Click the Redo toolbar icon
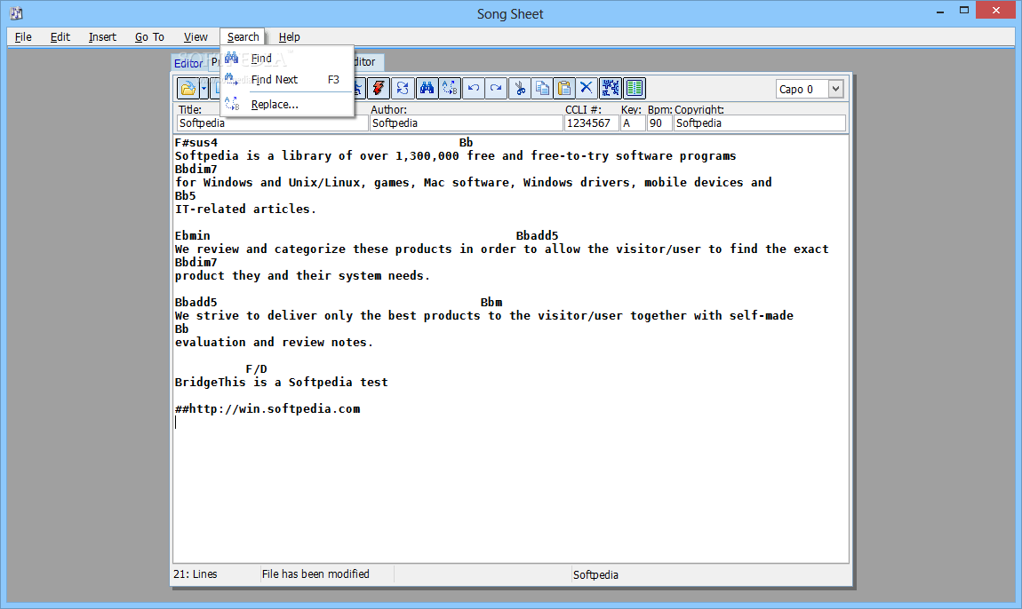The height and width of the screenshot is (609, 1022). pyautogui.click(x=496, y=88)
